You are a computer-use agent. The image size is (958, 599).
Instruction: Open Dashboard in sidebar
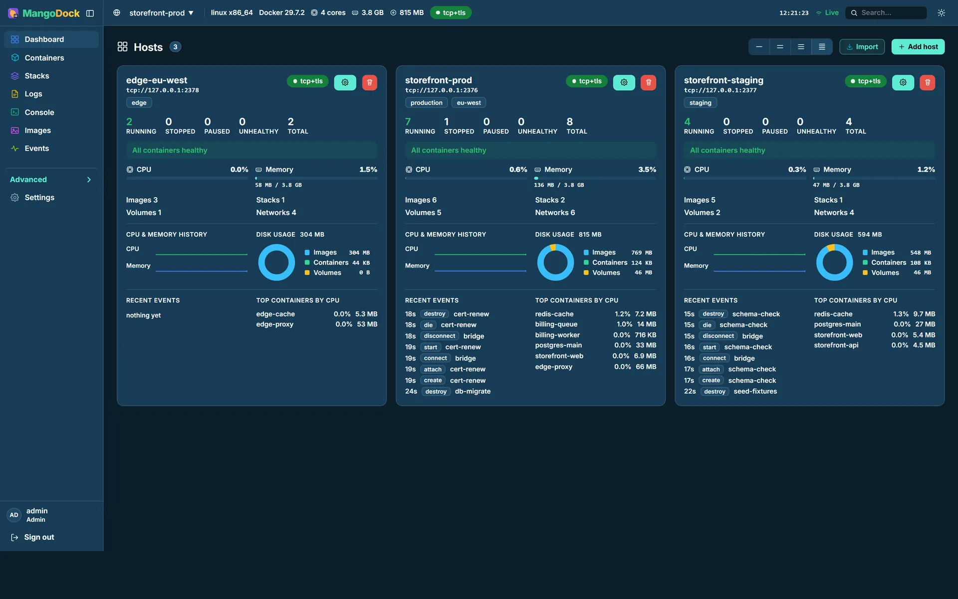pos(51,39)
